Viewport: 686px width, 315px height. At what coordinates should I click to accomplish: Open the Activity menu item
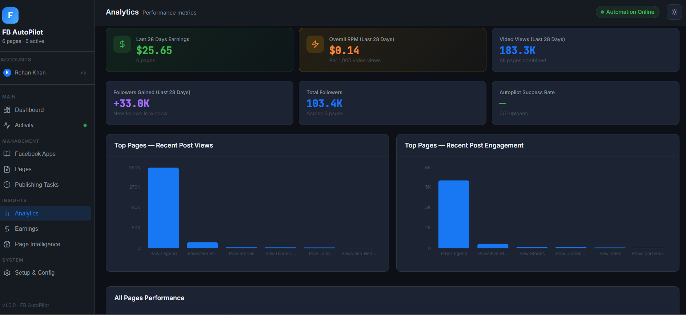click(45, 125)
